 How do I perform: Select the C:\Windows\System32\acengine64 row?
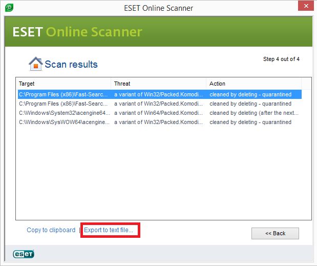[x=160, y=113]
